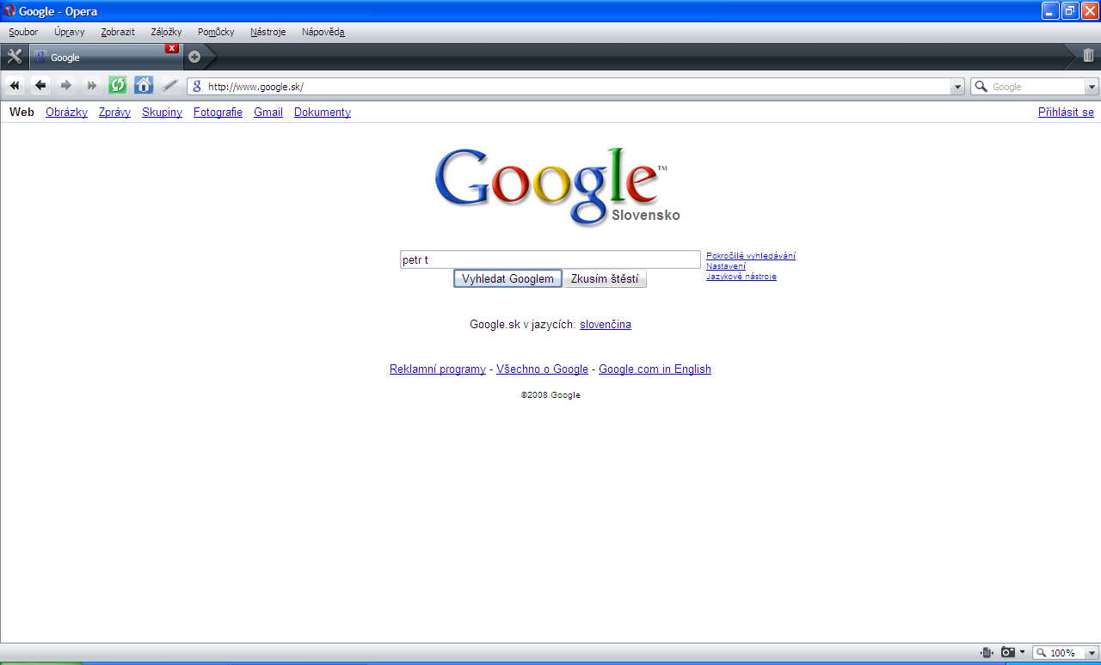Click the Zkusím štěstí button

(x=605, y=279)
